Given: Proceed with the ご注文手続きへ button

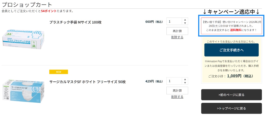Looking at the screenshot, I should tap(231, 50).
